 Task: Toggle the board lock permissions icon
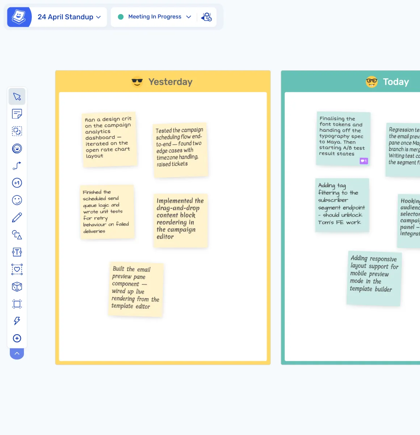click(x=206, y=17)
